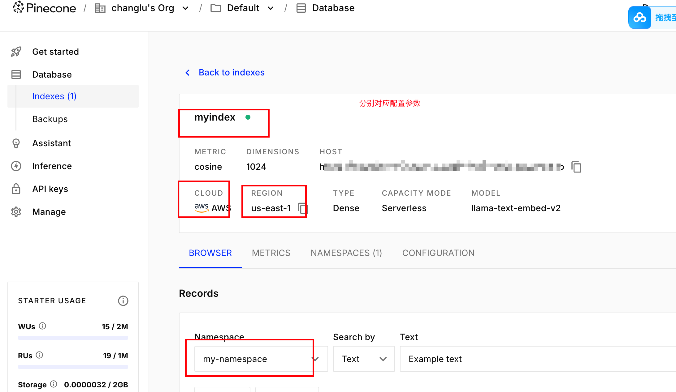The height and width of the screenshot is (392, 676).
Task: Click the WUs info icon
Action: click(x=43, y=326)
